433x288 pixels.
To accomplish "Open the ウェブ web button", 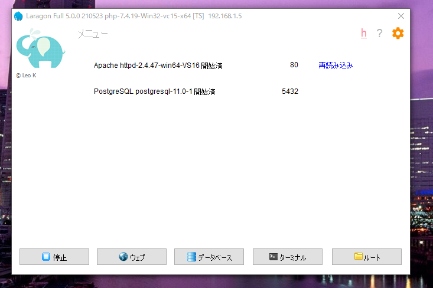I will click(132, 257).
